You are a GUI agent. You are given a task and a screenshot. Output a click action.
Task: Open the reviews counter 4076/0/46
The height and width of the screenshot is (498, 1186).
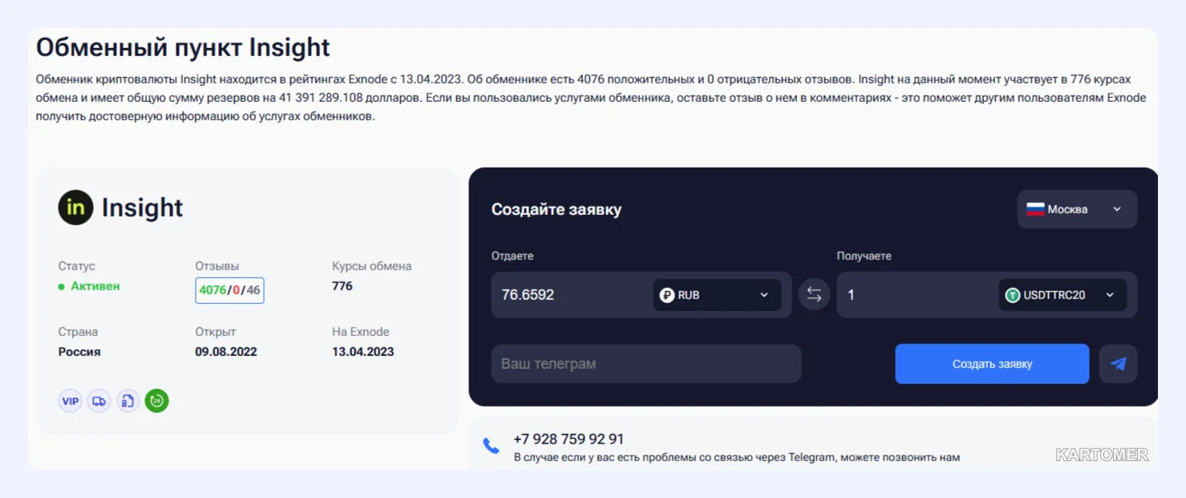(x=229, y=290)
